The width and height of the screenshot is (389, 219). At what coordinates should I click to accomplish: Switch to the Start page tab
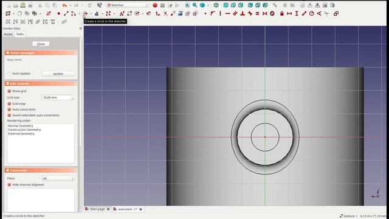97,209
